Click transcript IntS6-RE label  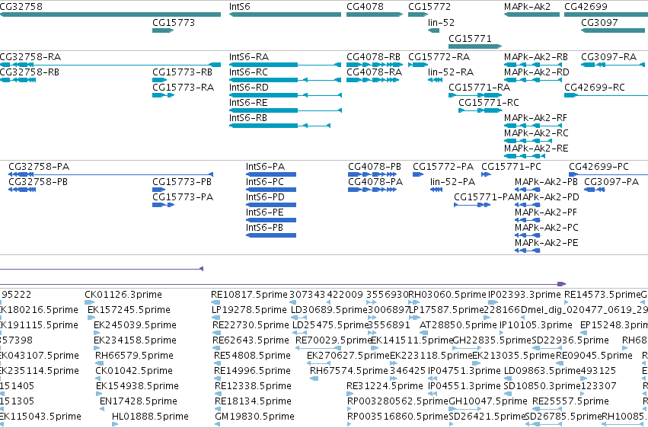coord(248,103)
